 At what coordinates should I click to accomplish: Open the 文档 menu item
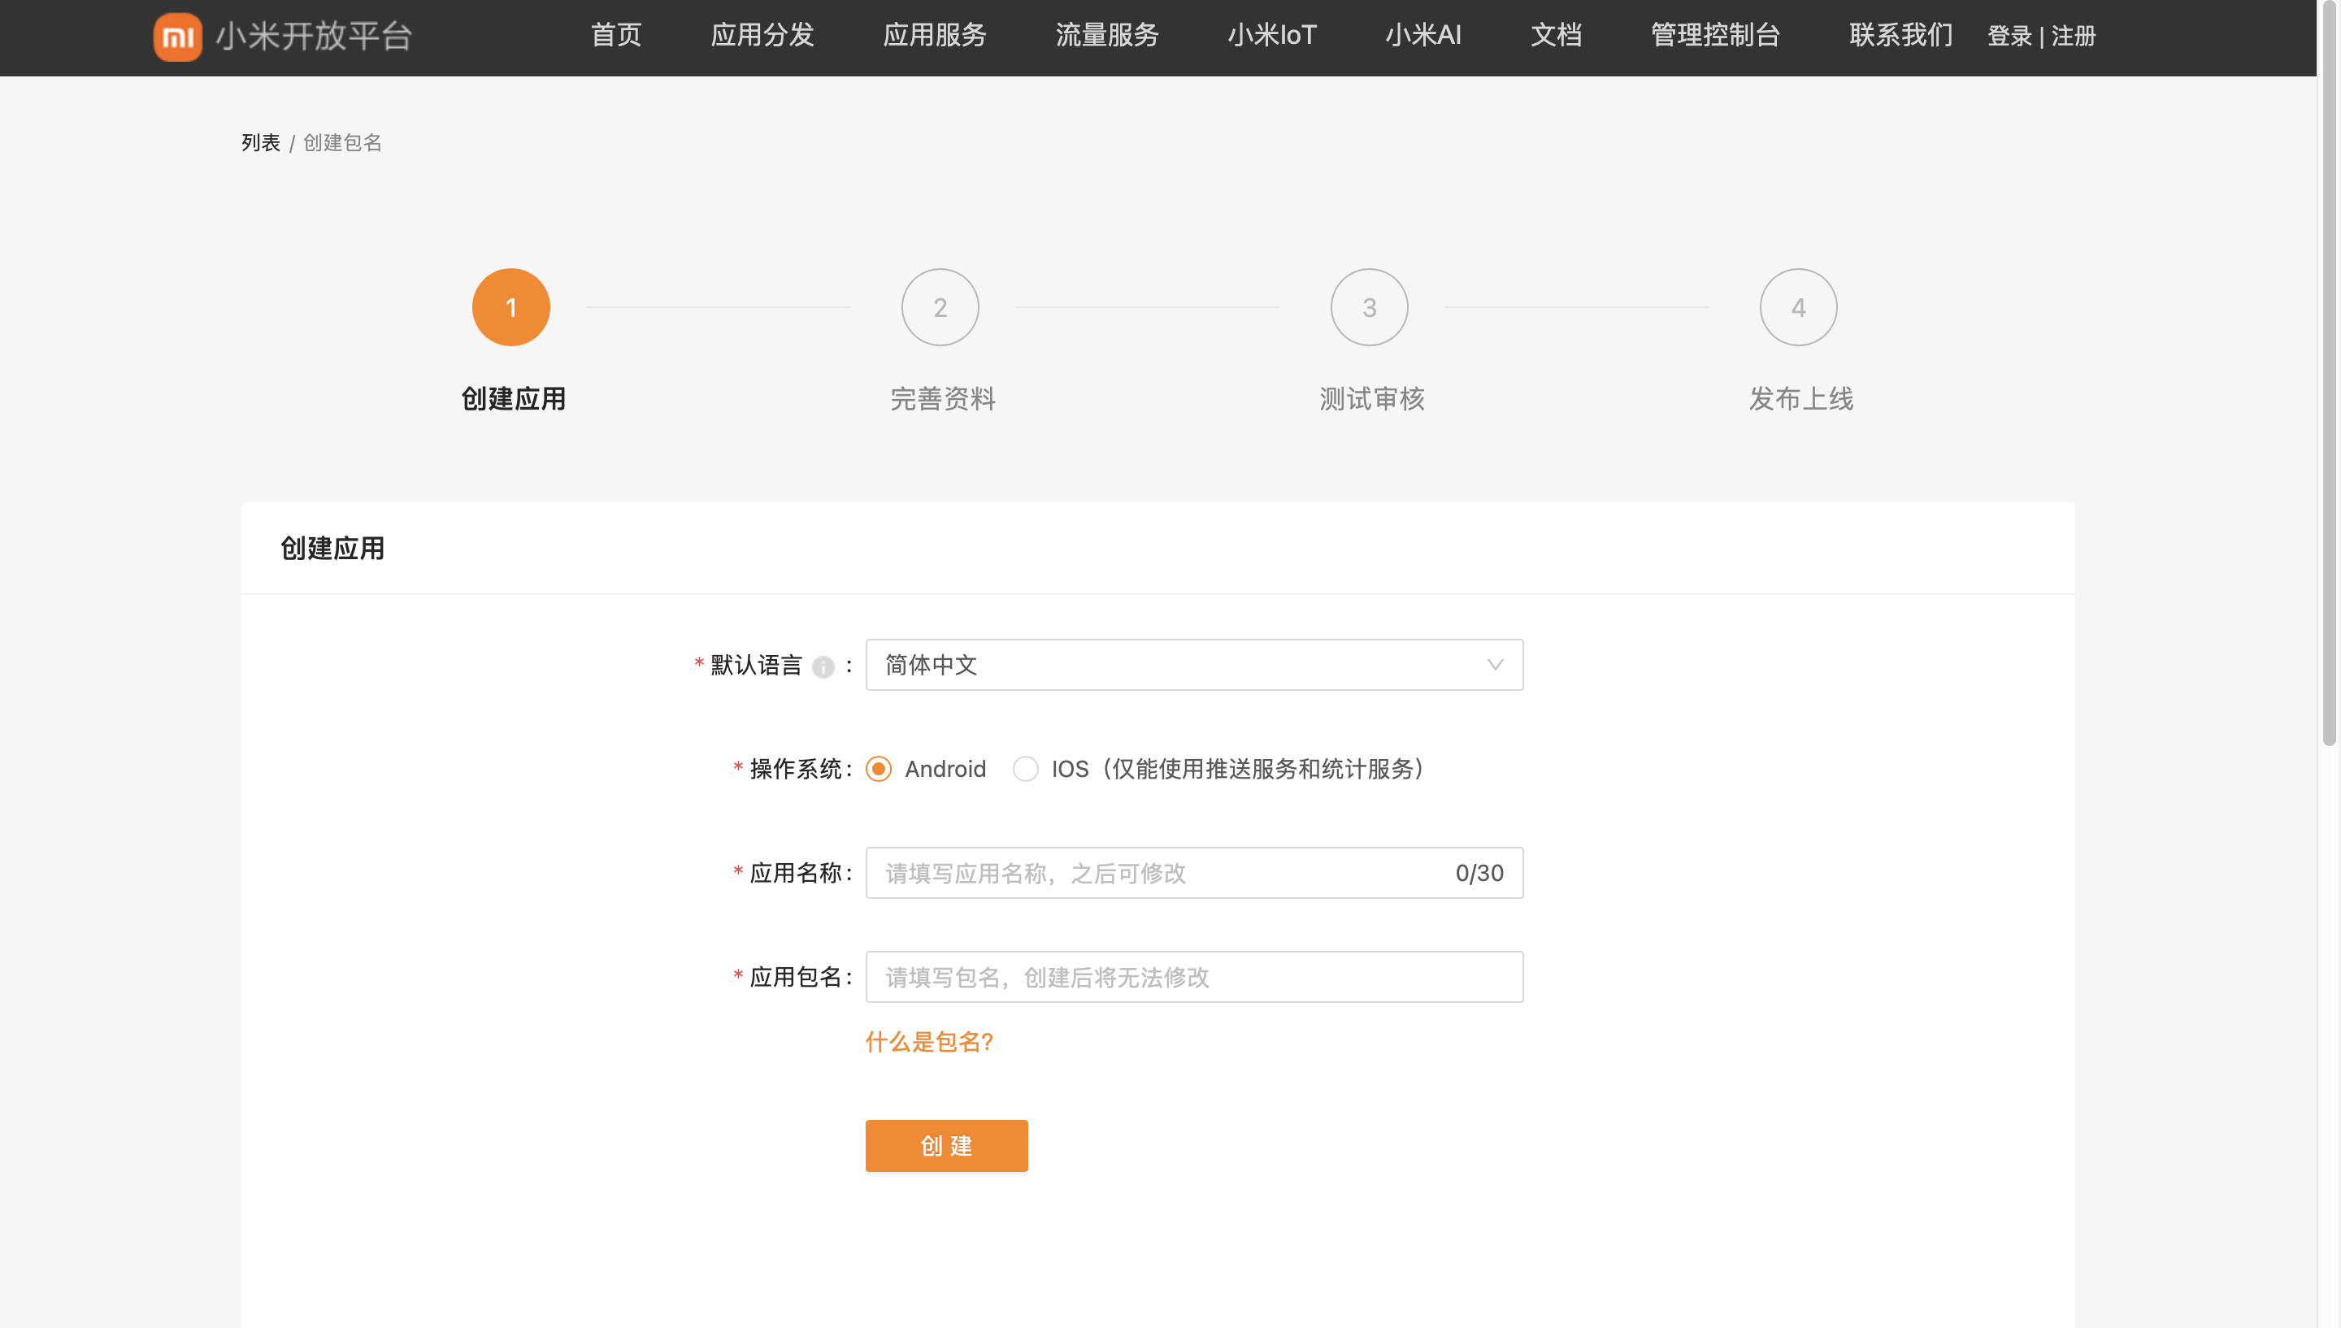coord(1556,36)
